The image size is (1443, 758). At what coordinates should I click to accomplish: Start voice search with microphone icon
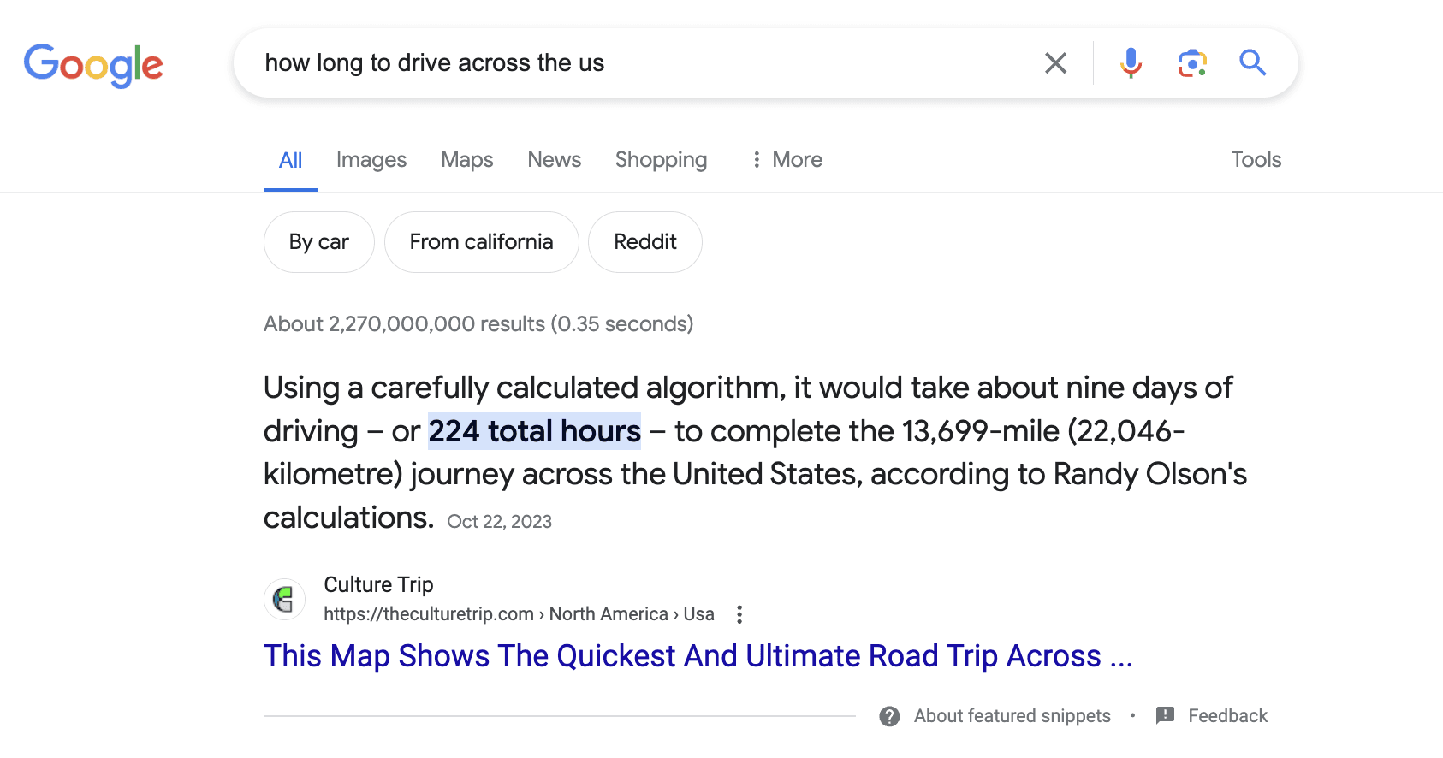pos(1131,62)
